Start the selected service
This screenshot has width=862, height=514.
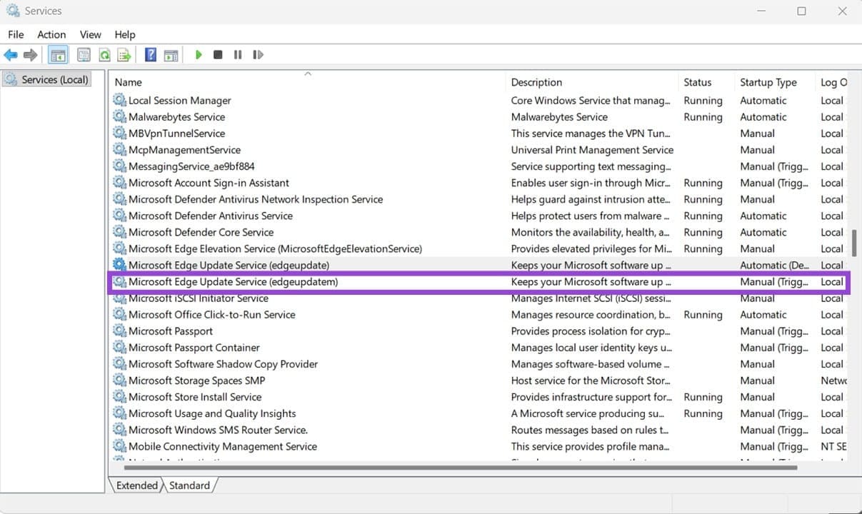point(199,54)
